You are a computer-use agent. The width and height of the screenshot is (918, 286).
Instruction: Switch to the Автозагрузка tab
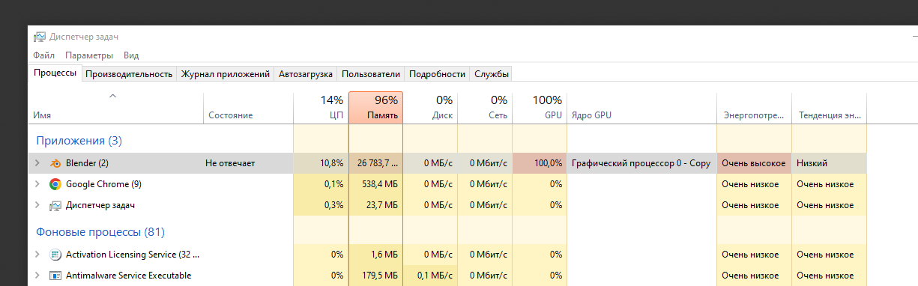point(306,74)
